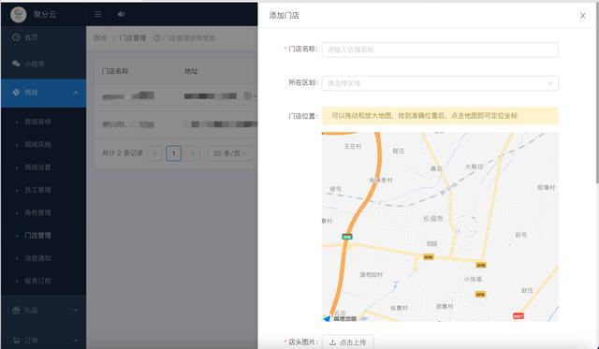Click the upload arrow icon in 点击上传
The image size is (599, 349).
click(x=333, y=342)
